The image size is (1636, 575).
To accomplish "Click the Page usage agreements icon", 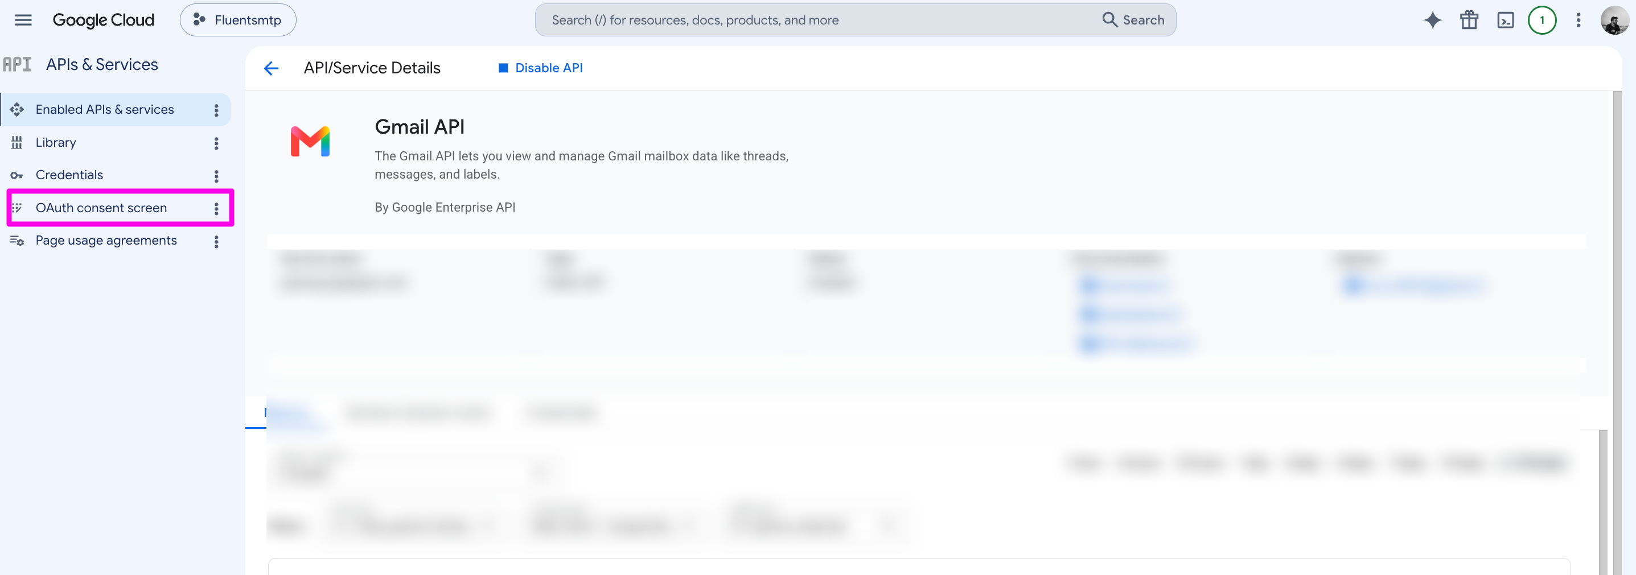I will 17,241.
